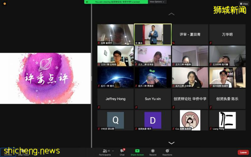The image size is (251, 157).
Task: Click muted mic icon on 评审 - 夏田青 tile
Action: 174,43
